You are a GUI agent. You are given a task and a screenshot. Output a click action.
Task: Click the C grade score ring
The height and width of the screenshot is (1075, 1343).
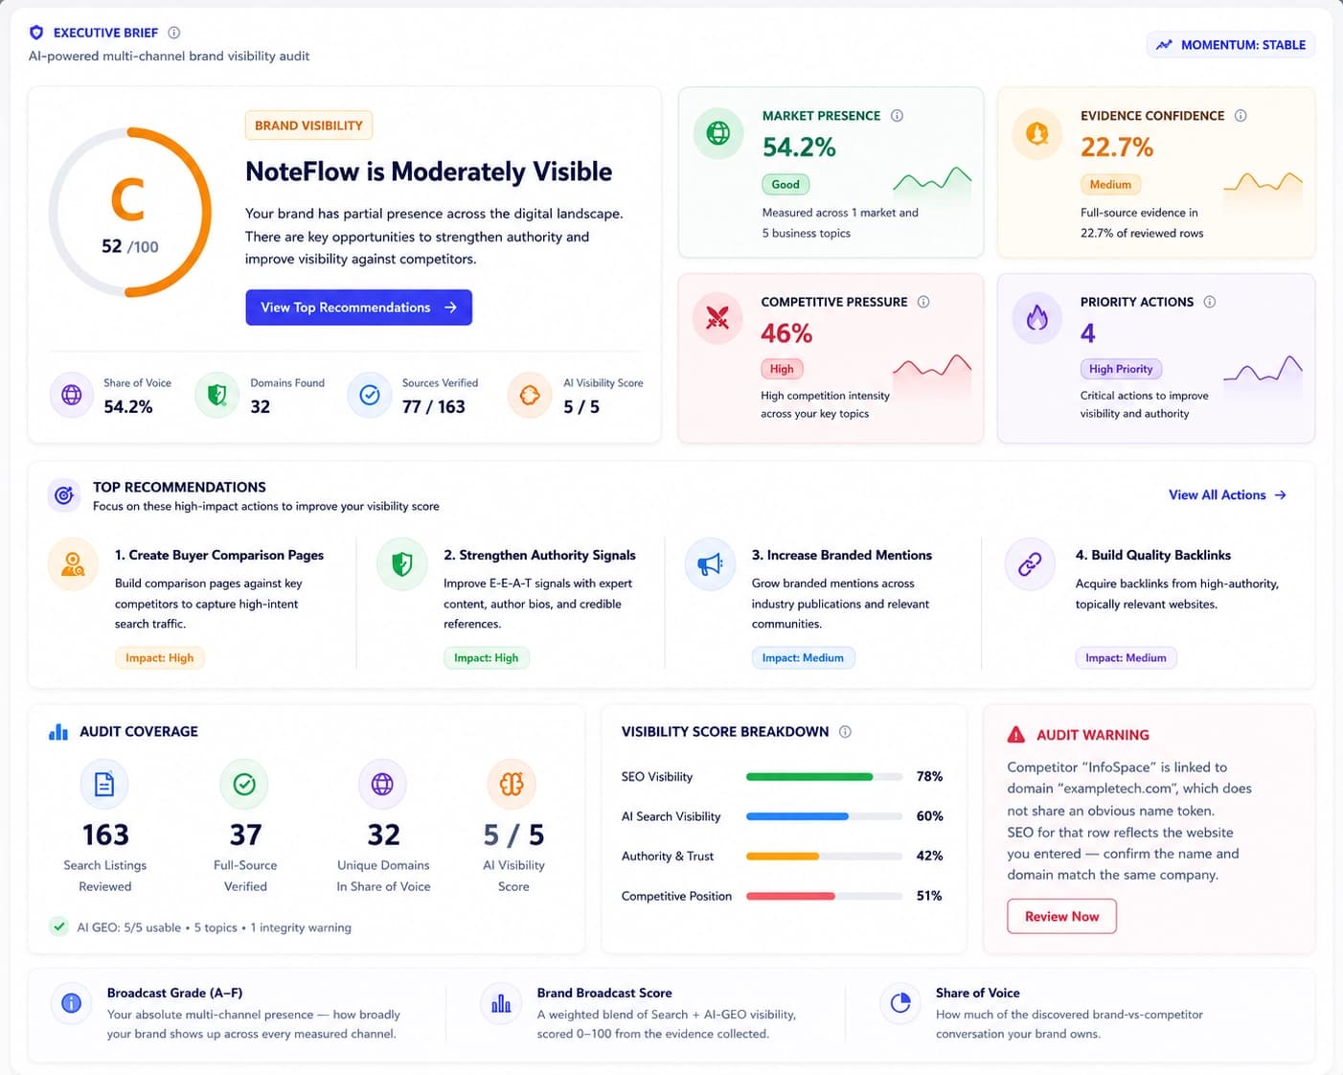130,212
